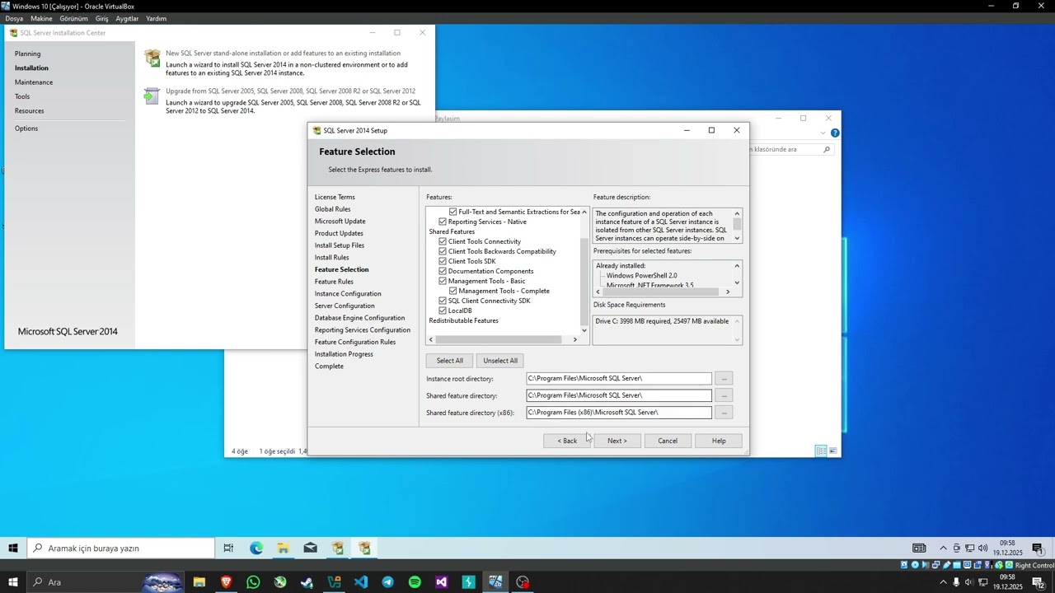Select Planning in Installation Center sidebar
The height and width of the screenshot is (593, 1055).
pyautogui.click(x=27, y=54)
